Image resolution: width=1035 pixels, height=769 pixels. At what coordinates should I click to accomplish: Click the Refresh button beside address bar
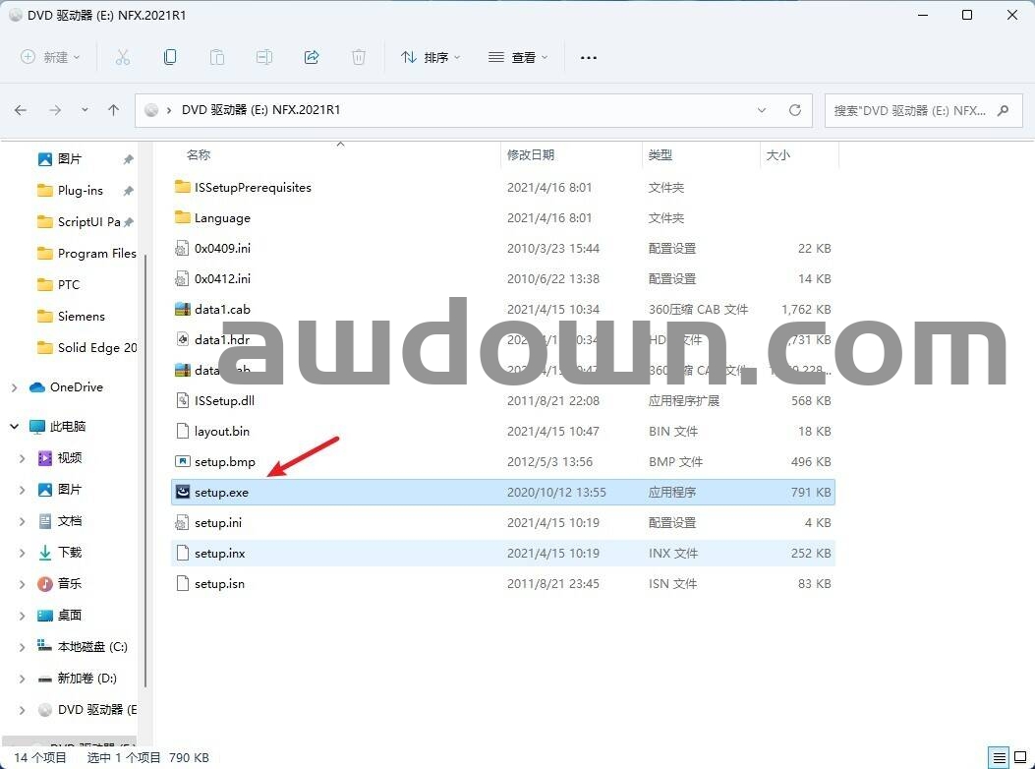tap(795, 110)
